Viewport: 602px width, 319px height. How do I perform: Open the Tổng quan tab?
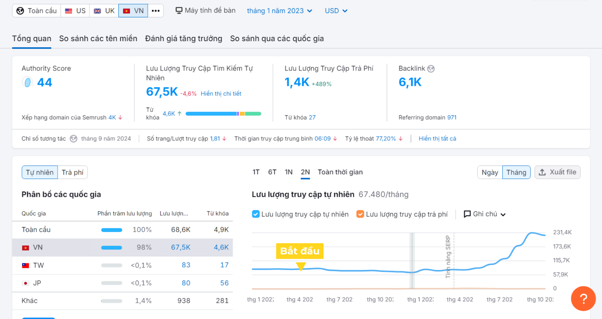(x=32, y=38)
